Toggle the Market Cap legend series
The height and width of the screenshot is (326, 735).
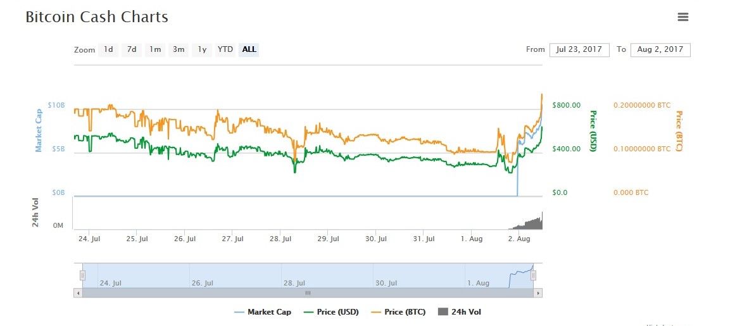[x=263, y=312]
